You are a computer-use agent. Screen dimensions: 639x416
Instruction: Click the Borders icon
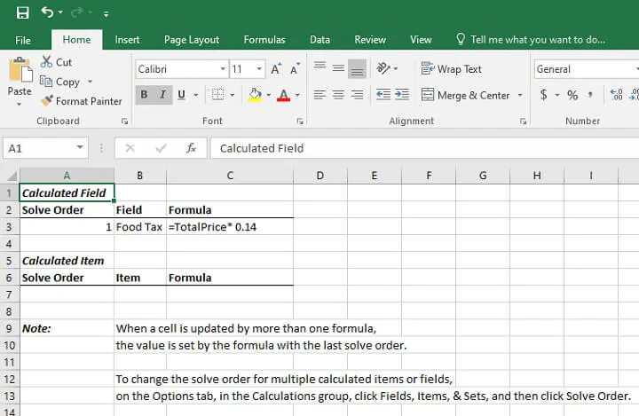218,95
